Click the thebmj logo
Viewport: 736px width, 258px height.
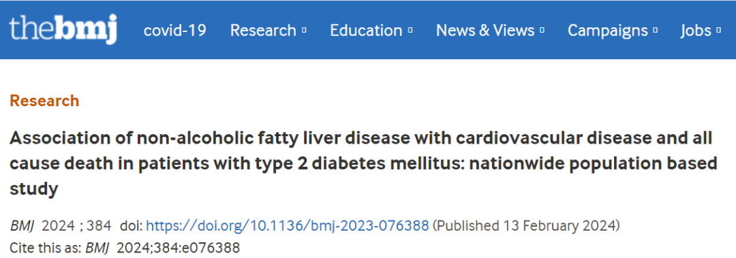pyautogui.click(x=63, y=29)
